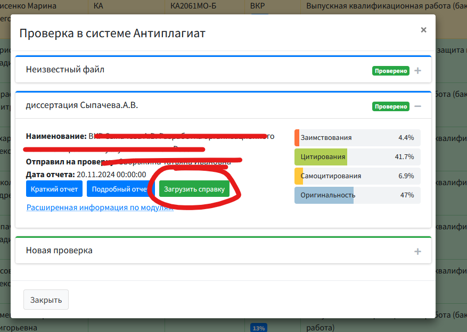Screen dimensions: 467x332
Task: Click the Наименование label
Action: click(56, 136)
